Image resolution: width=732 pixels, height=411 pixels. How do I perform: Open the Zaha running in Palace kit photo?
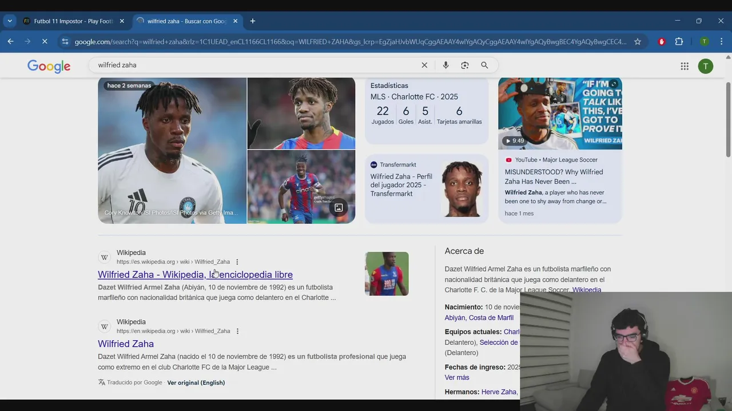[301, 187]
